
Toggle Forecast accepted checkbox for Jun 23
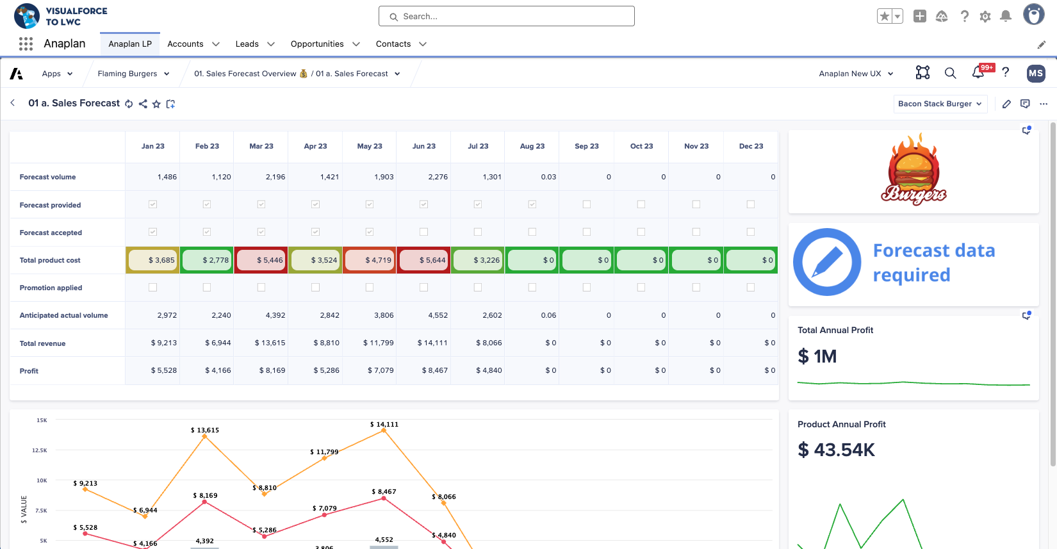pyautogui.click(x=423, y=232)
